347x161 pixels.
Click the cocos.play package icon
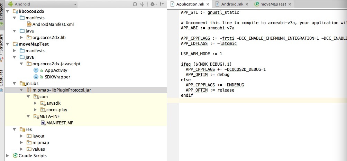pos(43,110)
